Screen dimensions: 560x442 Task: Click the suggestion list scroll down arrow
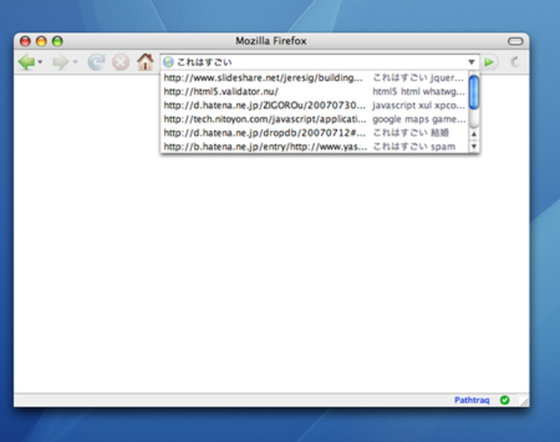[x=474, y=146]
